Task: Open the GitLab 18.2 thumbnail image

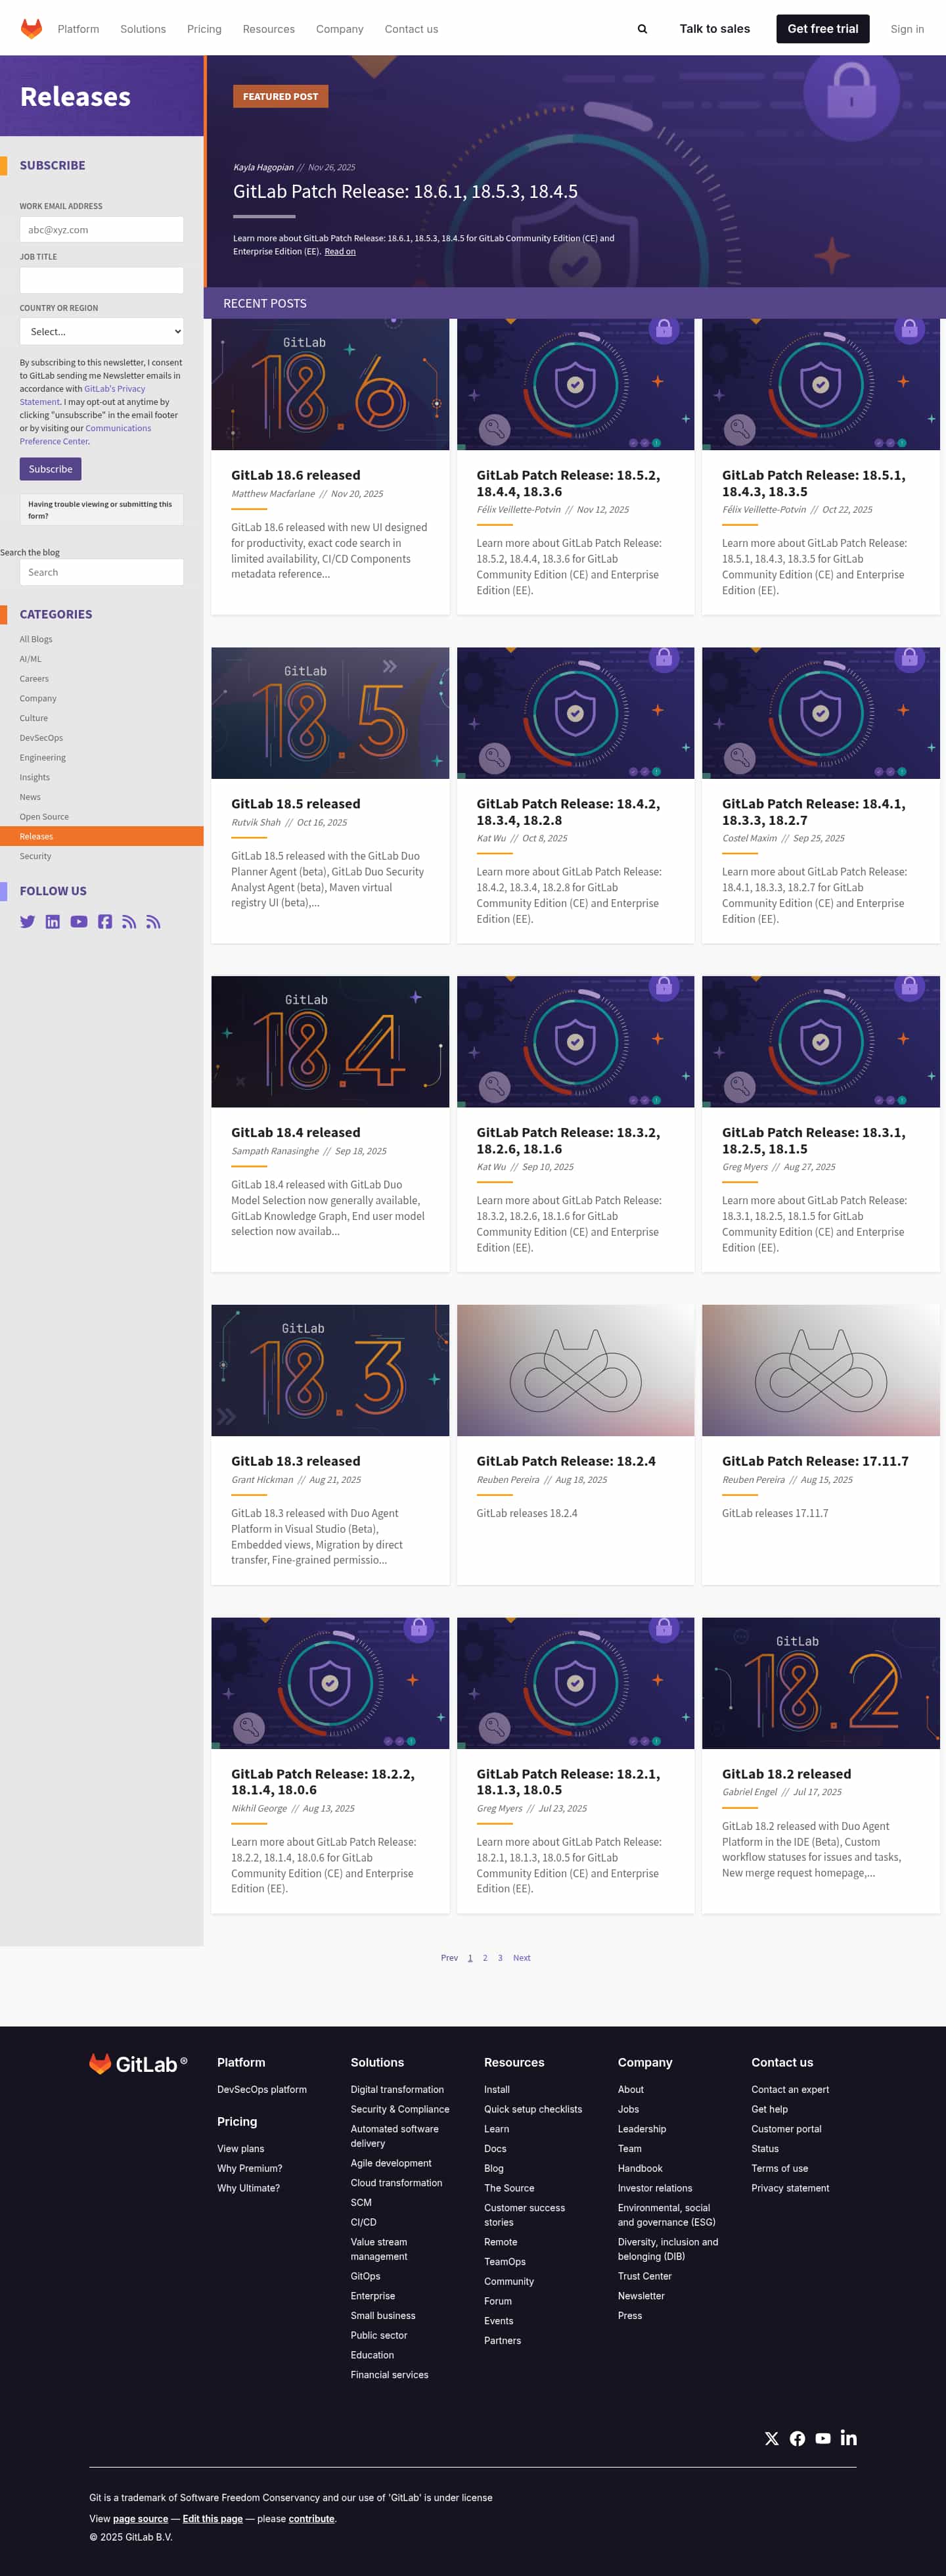Action: coord(821,1683)
